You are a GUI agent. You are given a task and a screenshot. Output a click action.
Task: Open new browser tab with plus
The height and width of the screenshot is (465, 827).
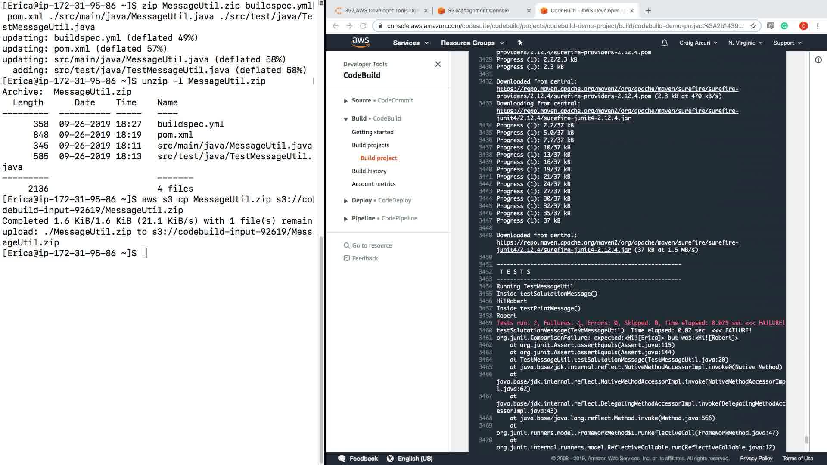[x=648, y=11]
